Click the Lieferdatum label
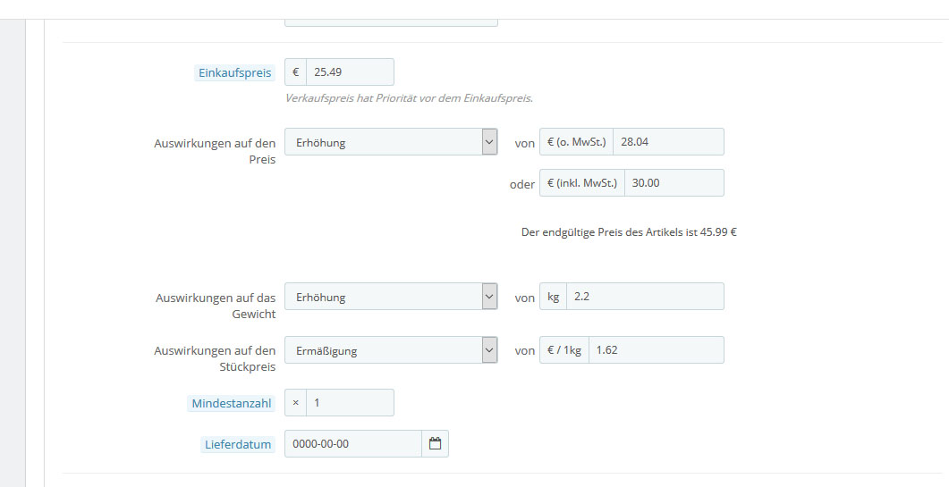Screen dimensions: 949x487 [x=237, y=444]
